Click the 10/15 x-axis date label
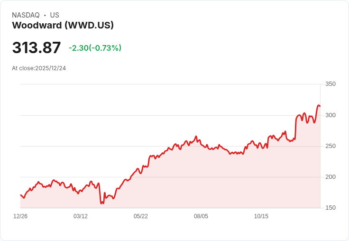The image size is (349, 241). tap(261, 216)
